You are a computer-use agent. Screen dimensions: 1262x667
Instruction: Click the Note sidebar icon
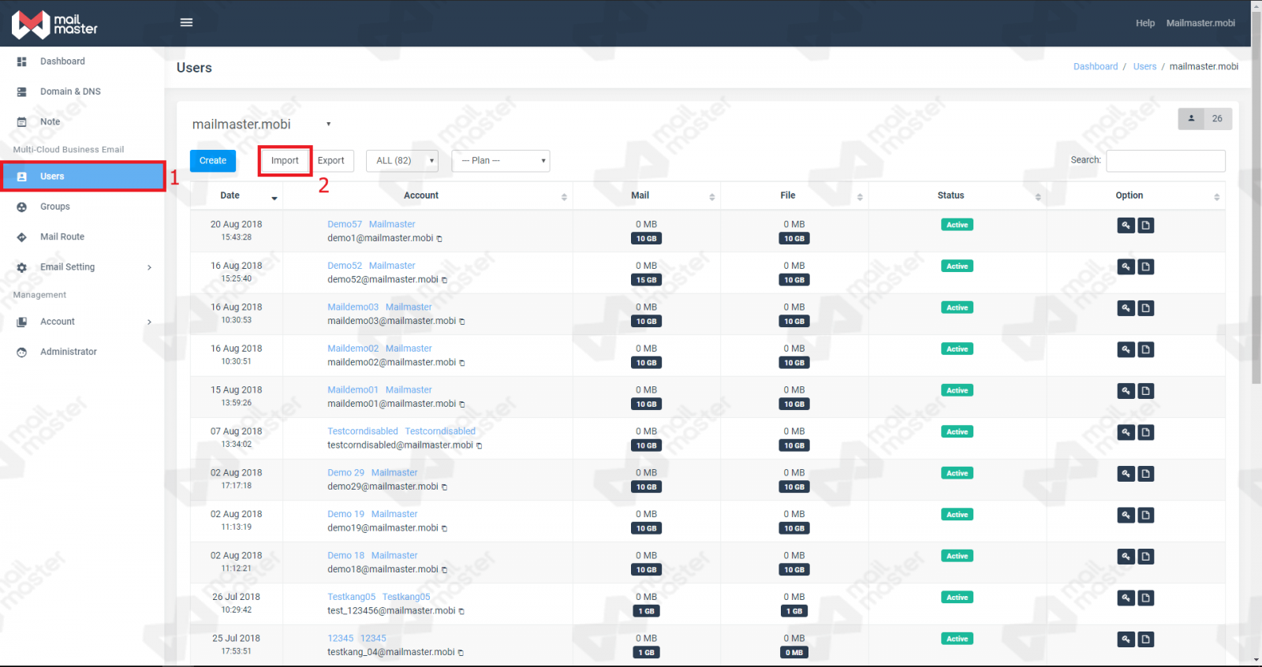click(x=22, y=122)
